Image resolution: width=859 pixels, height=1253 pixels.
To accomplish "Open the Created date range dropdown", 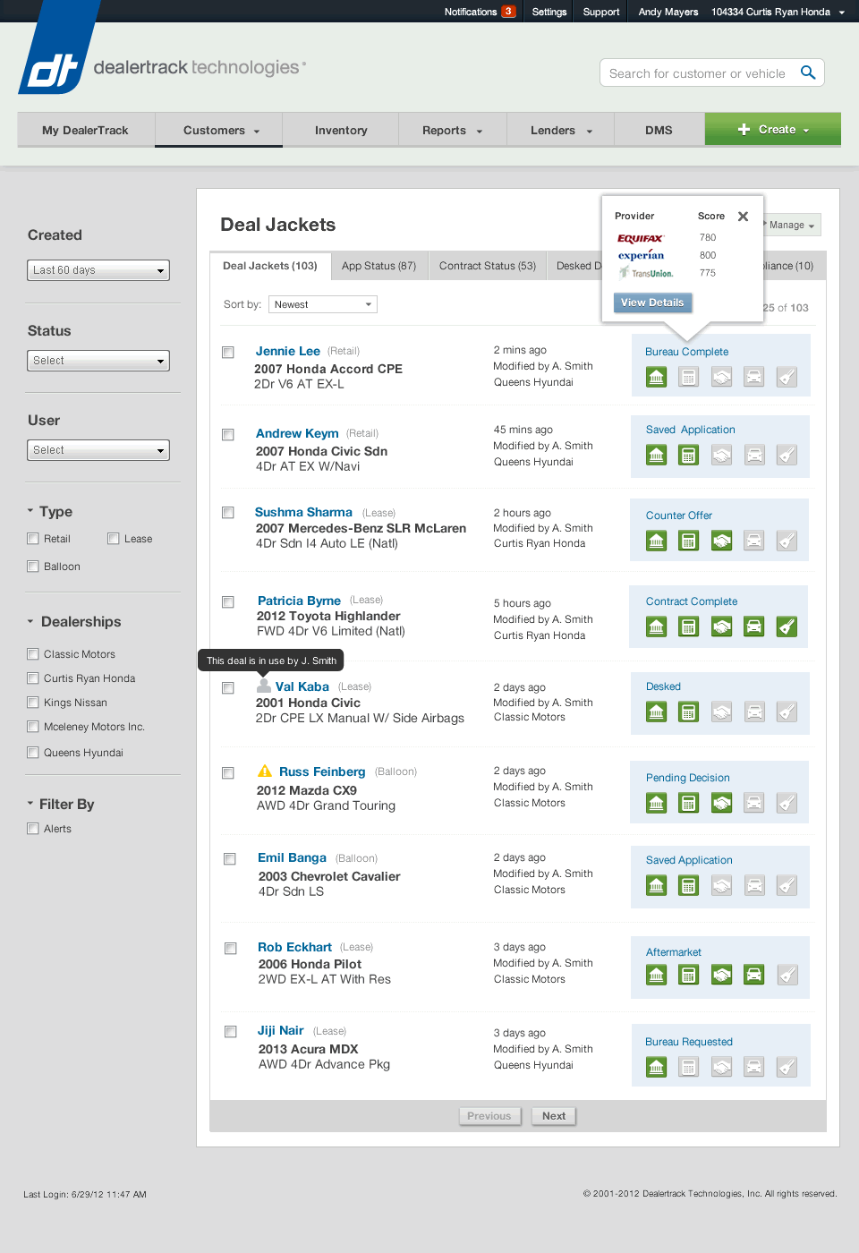I will pos(98,270).
